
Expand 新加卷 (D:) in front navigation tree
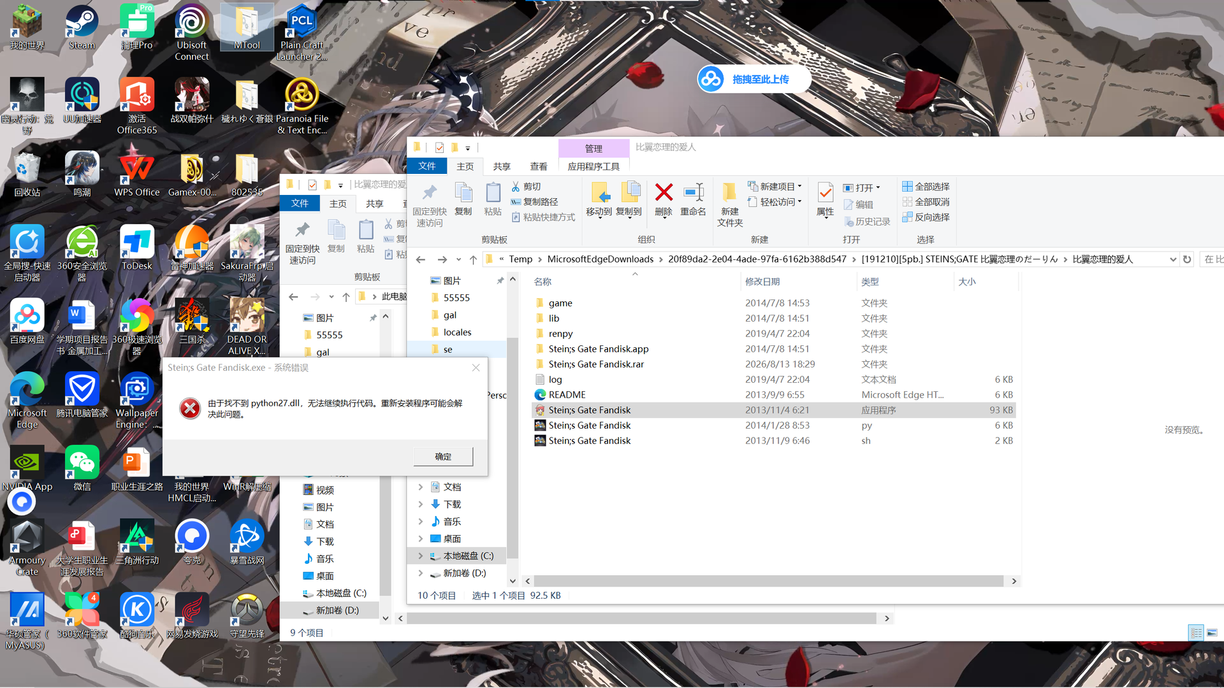coord(421,573)
